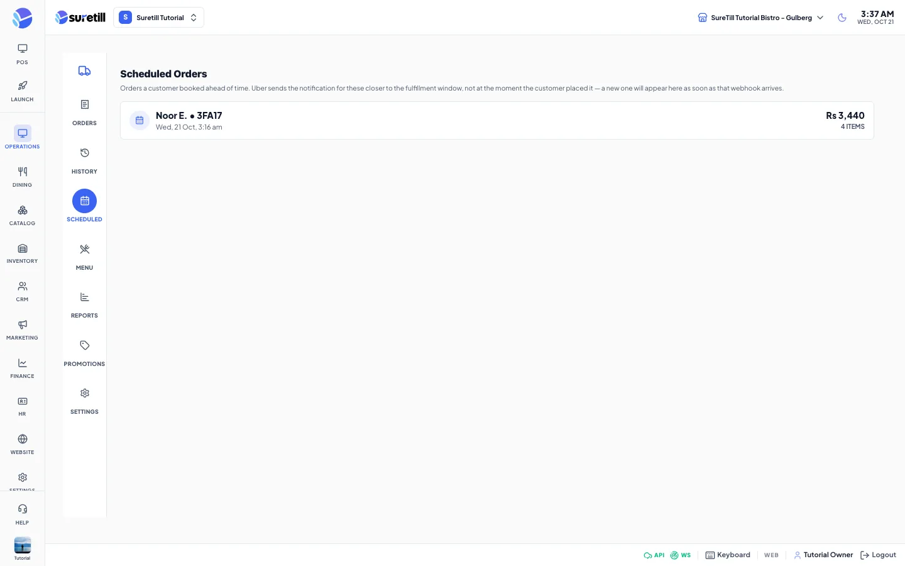Switch to the History tab

pyautogui.click(x=84, y=160)
